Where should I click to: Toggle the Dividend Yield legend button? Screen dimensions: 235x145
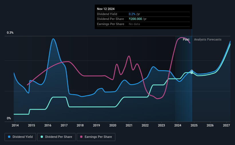click(20, 137)
